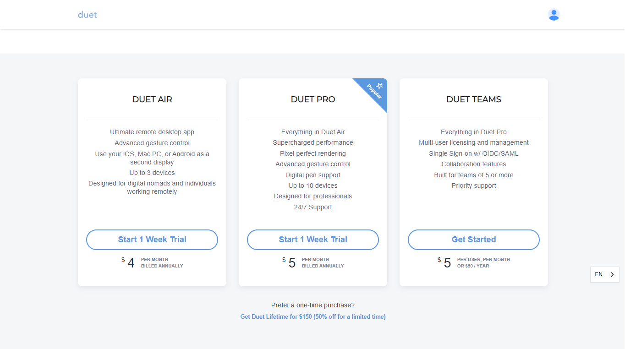Click the $4 per month price

coord(152,262)
